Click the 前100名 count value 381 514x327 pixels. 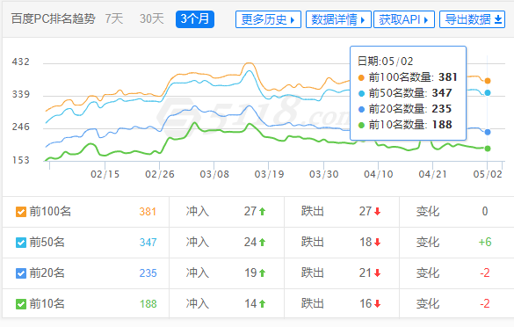pos(148,212)
